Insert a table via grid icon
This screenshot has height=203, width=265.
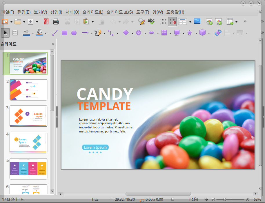(230, 22)
